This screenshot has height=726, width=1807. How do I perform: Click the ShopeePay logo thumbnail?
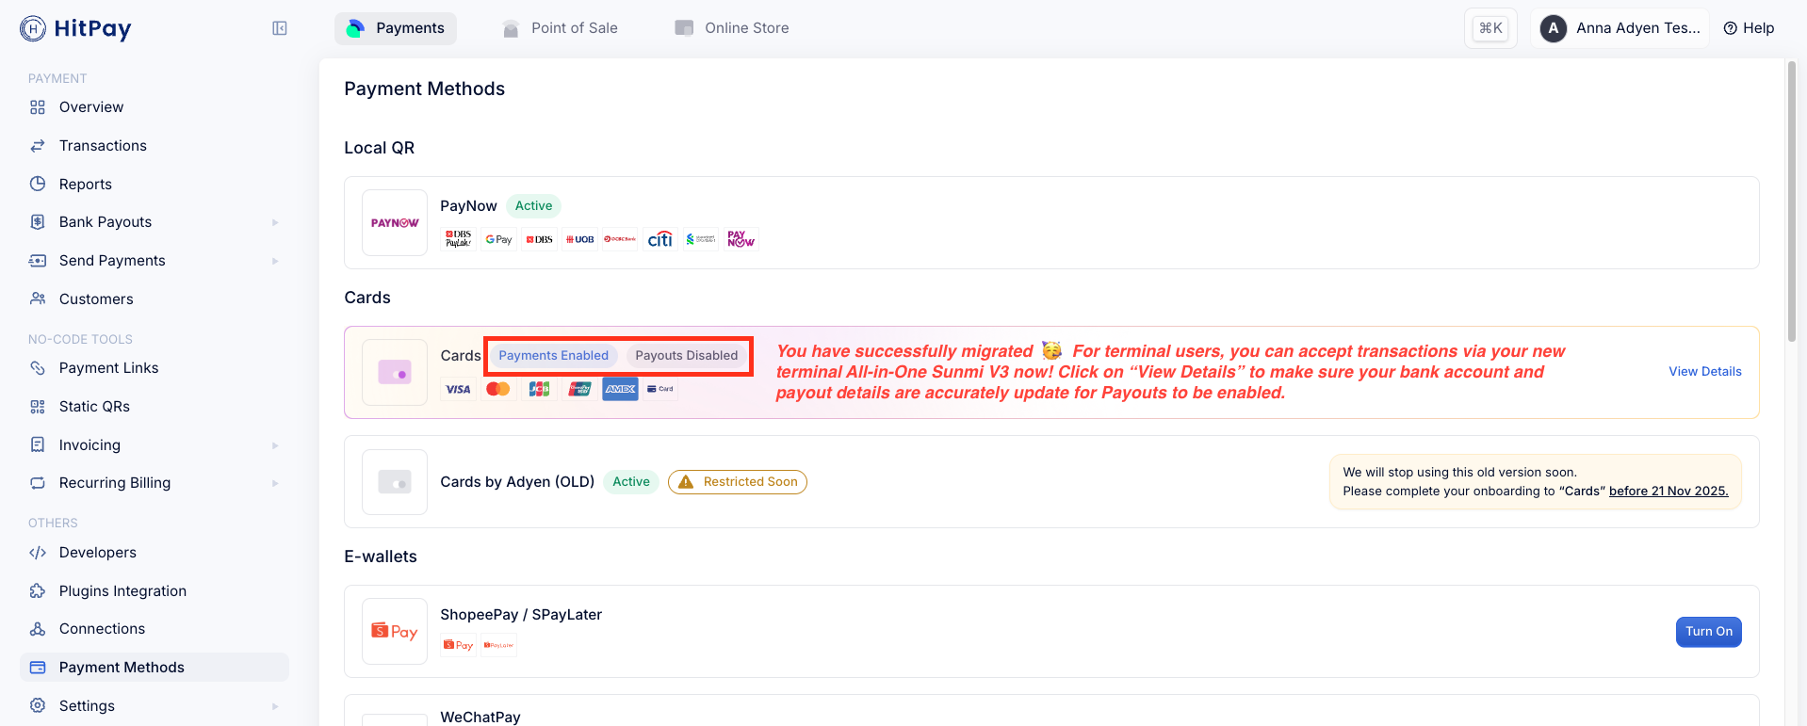tap(395, 632)
